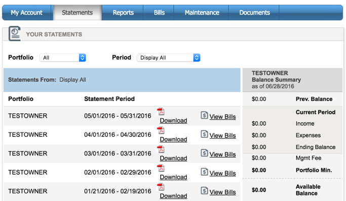Click the PDF icon for the 04/01/2016 statement
346x201 pixels.
tap(161, 130)
